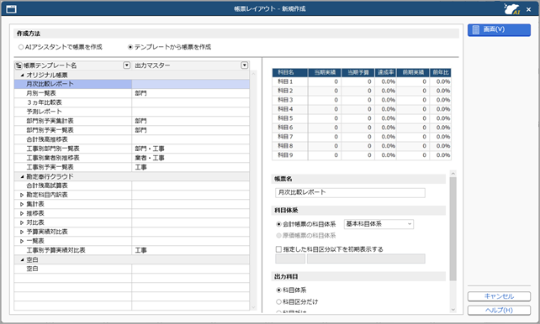Image resolution: width=540 pixels, height=324 pixels.
Task: Open the 基本科目体系 combo box
Action: (x=379, y=224)
